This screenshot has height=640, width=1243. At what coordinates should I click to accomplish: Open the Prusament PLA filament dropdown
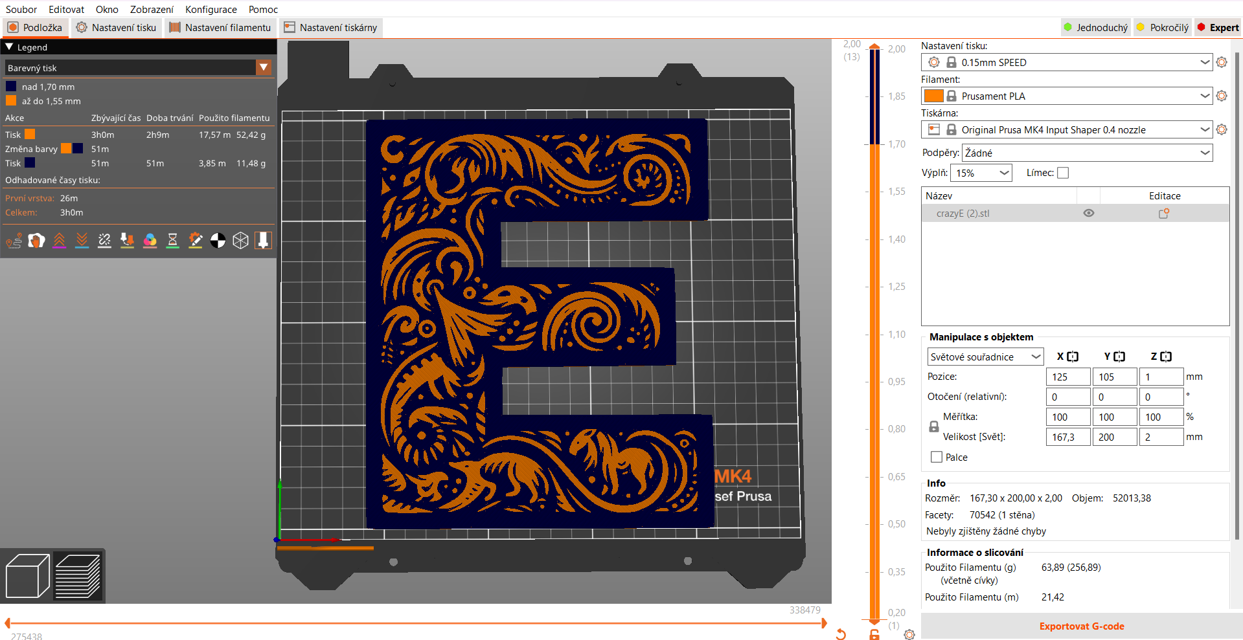(x=1066, y=96)
